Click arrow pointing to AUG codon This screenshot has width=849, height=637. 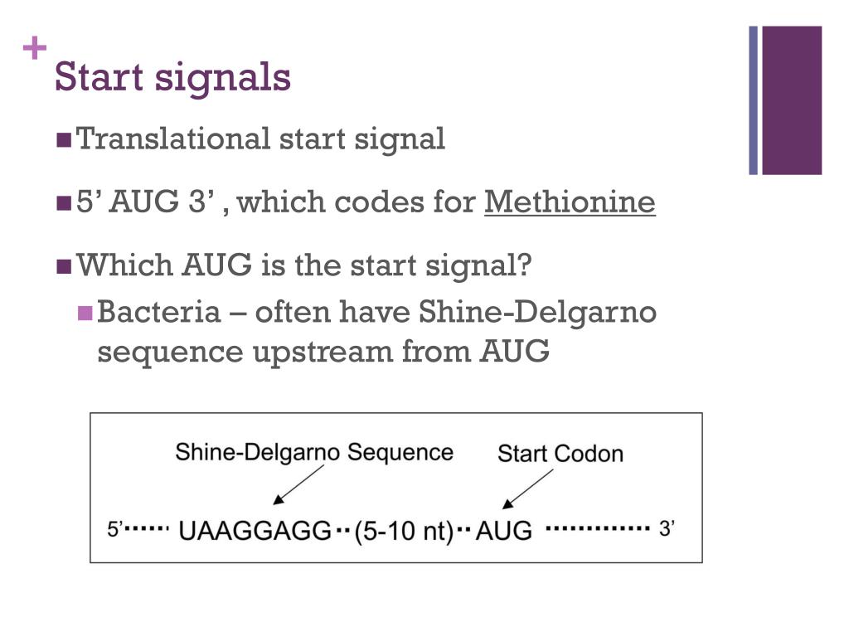[x=527, y=489]
